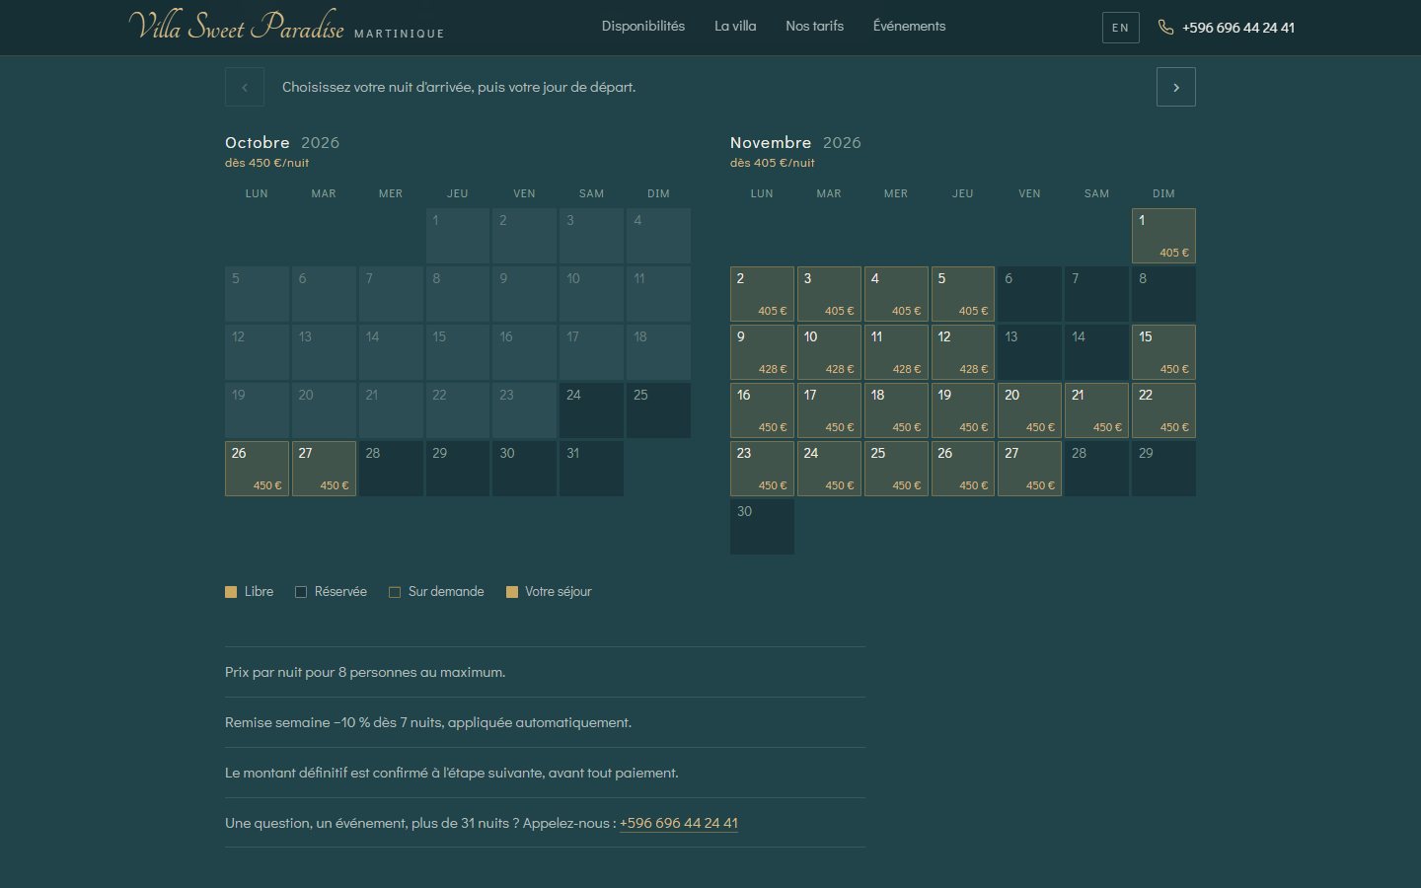Click reserved date October 24
The width and height of the screenshot is (1421, 888).
click(591, 410)
